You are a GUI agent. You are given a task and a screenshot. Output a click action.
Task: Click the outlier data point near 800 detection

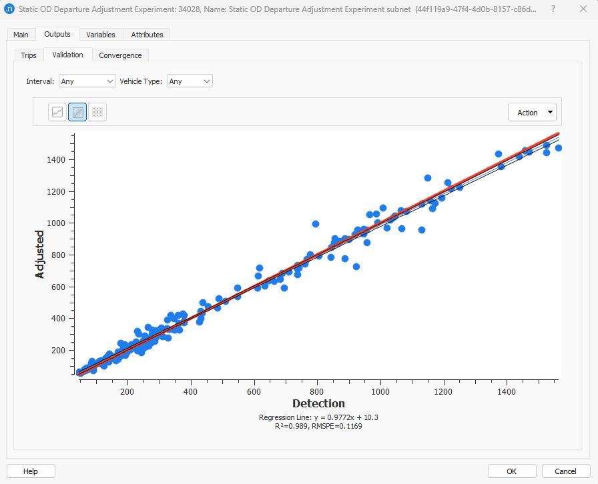tap(316, 224)
